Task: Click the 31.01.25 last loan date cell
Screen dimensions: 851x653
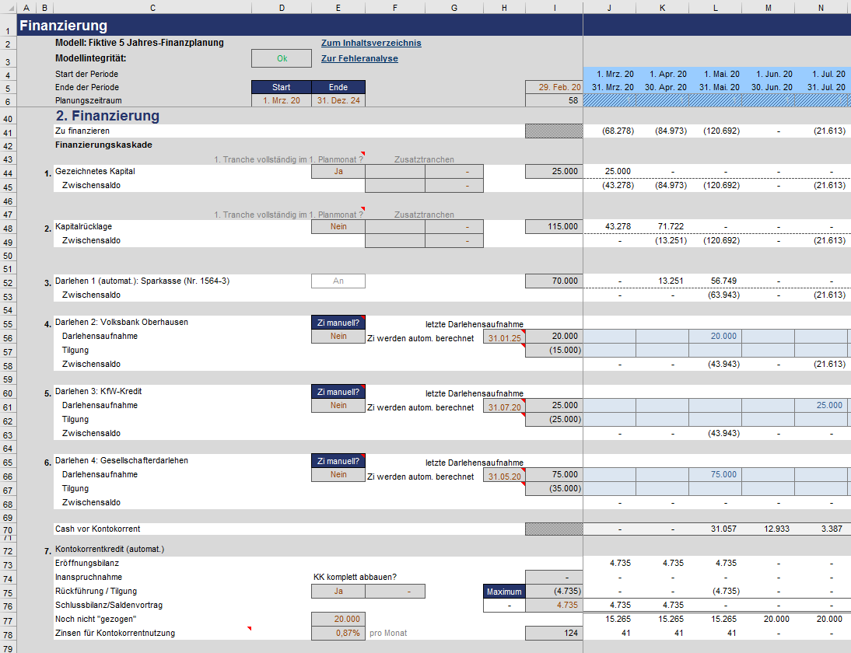Action: [504, 338]
